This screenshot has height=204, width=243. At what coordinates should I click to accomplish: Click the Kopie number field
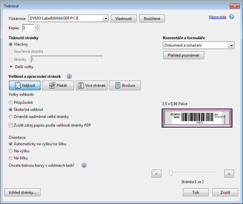coord(28,28)
